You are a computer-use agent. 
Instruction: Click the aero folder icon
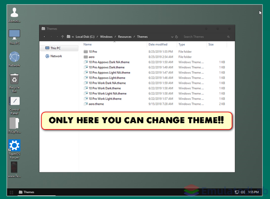[86, 57]
